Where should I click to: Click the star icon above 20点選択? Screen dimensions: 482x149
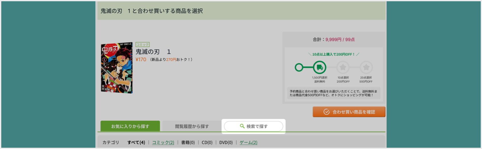tap(366, 67)
